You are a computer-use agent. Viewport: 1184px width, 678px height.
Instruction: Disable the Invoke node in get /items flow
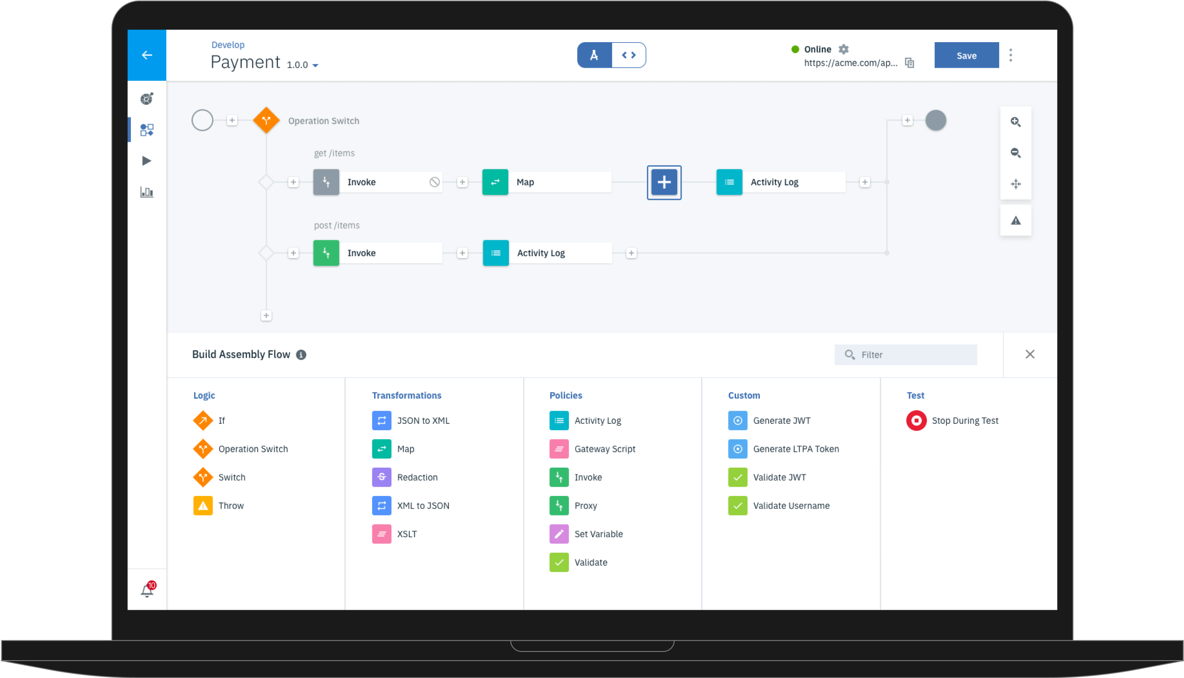click(434, 182)
